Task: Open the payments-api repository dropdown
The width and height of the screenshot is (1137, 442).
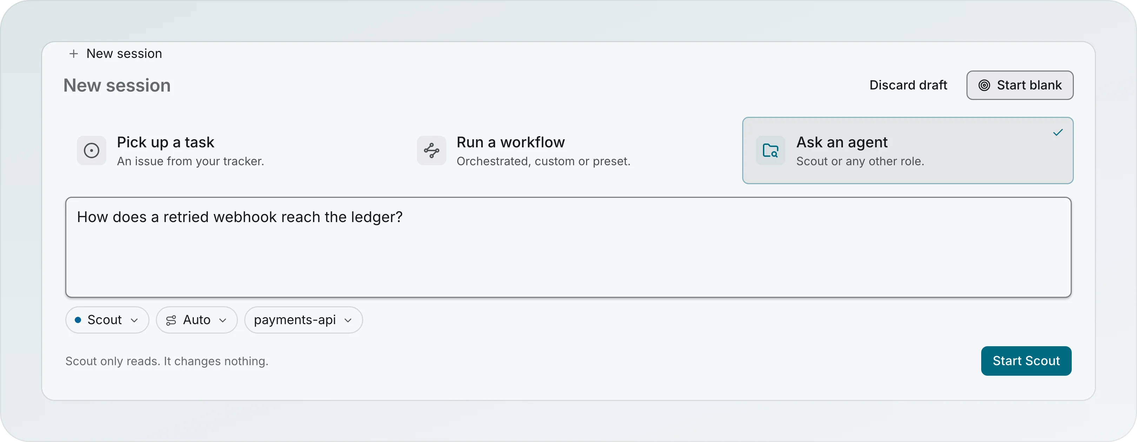Action: pos(304,320)
